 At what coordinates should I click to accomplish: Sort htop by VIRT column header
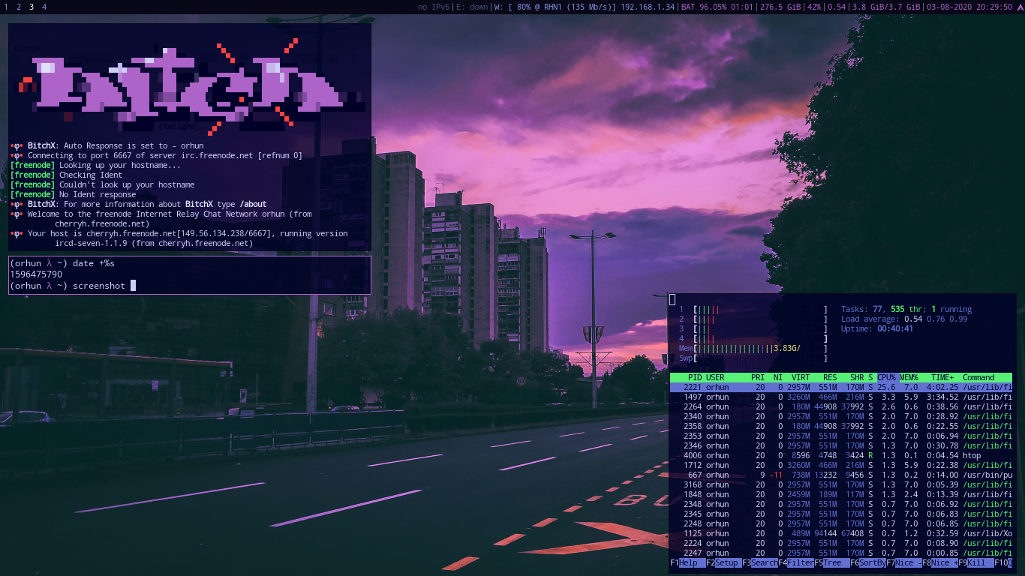click(801, 377)
